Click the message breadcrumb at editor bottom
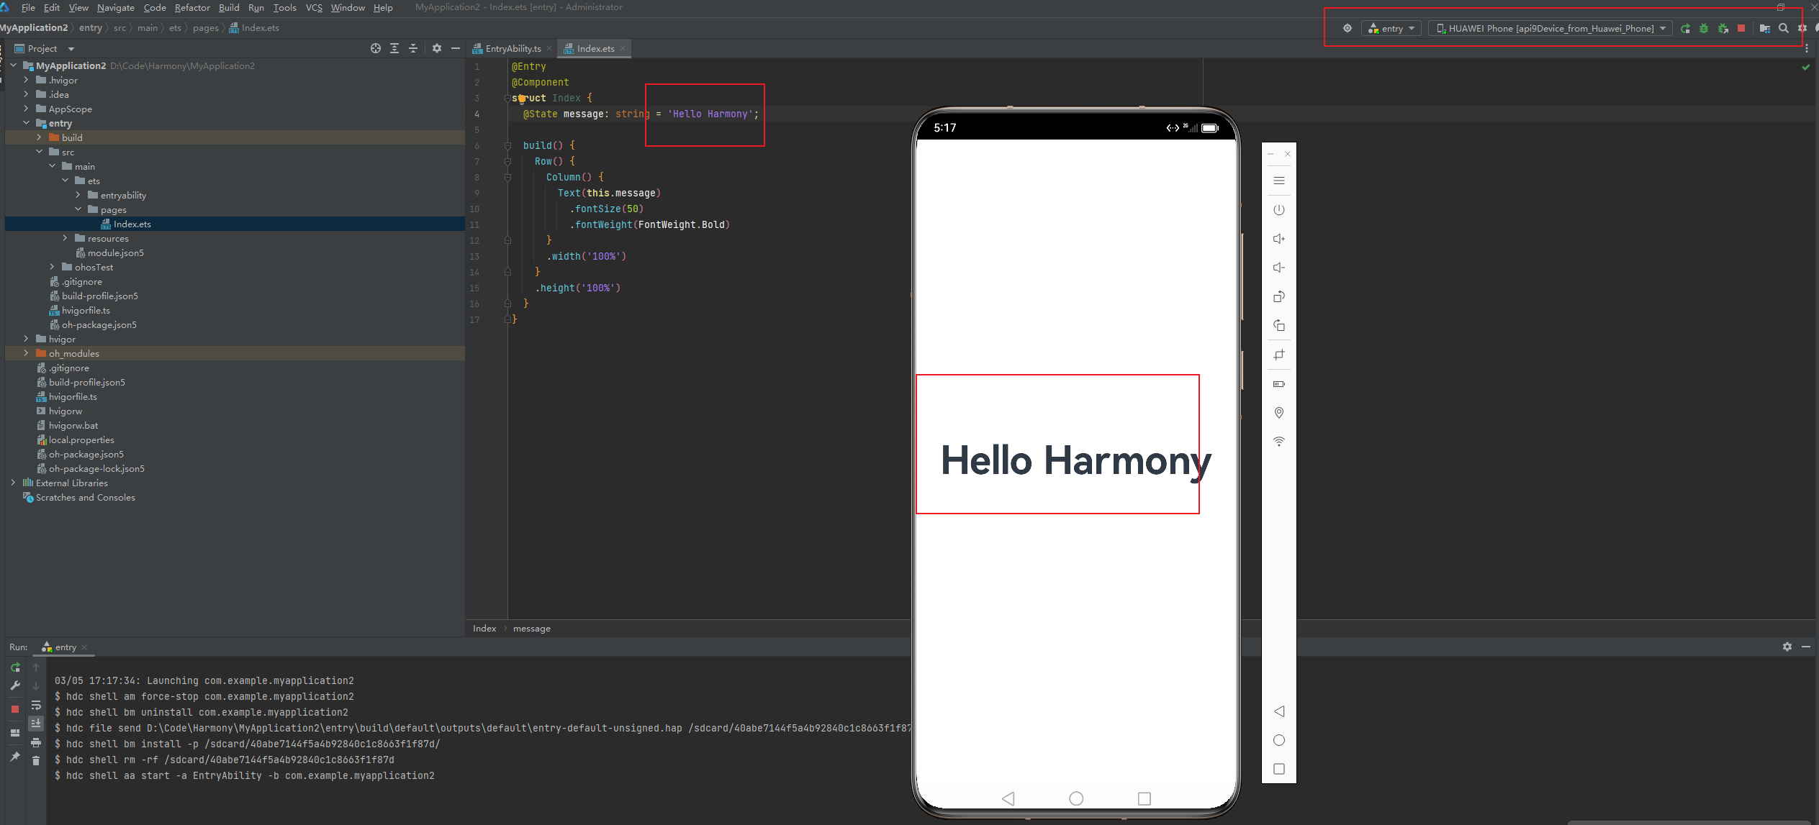Screen dimensions: 1819x825 (532, 629)
